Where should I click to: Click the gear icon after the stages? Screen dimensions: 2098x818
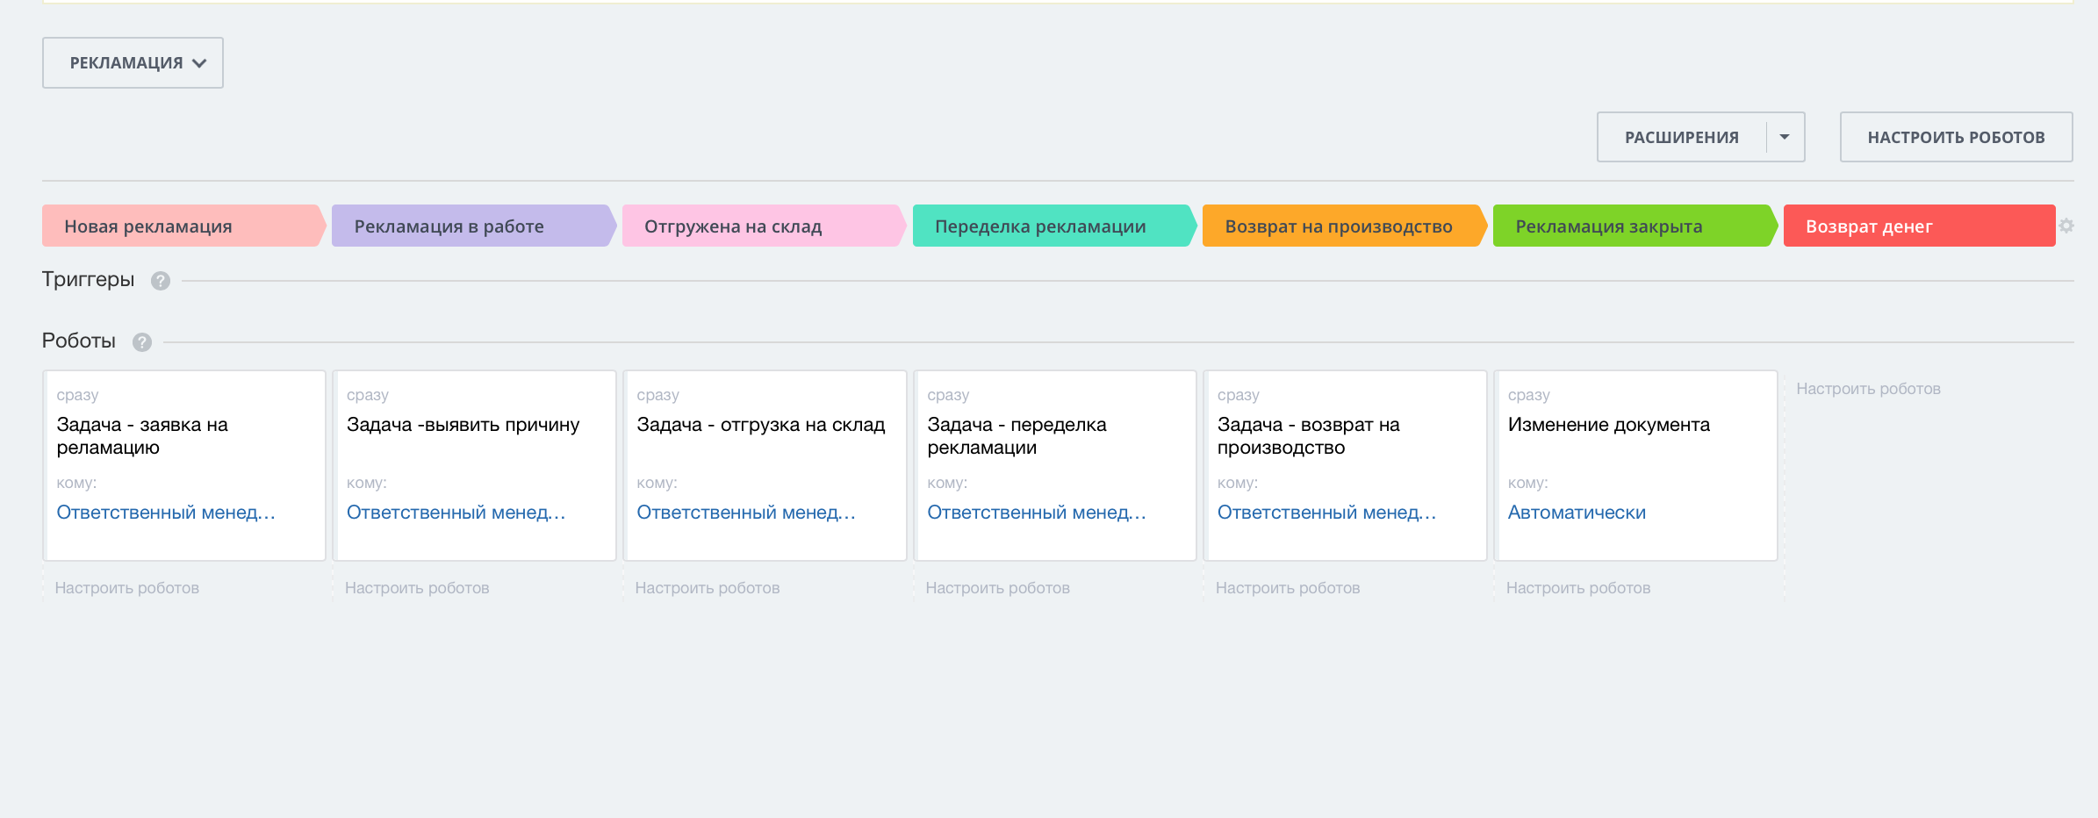(2066, 226)
